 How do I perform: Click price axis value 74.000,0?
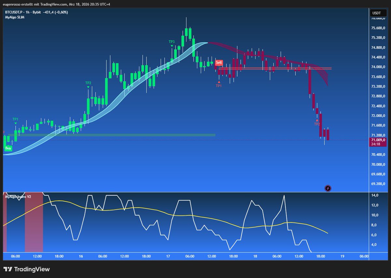(378, 67)
